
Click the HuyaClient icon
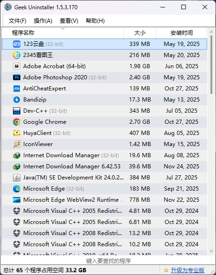[17, 133]
